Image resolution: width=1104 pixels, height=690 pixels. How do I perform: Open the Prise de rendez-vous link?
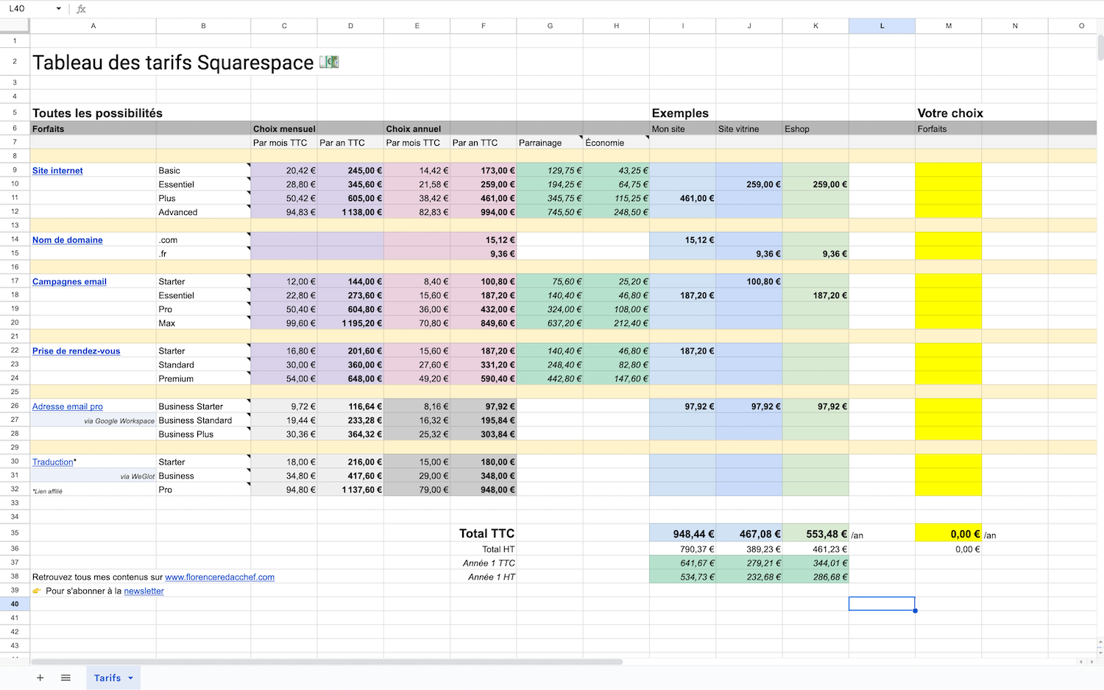pyautogui.click(x=76, y=351)
